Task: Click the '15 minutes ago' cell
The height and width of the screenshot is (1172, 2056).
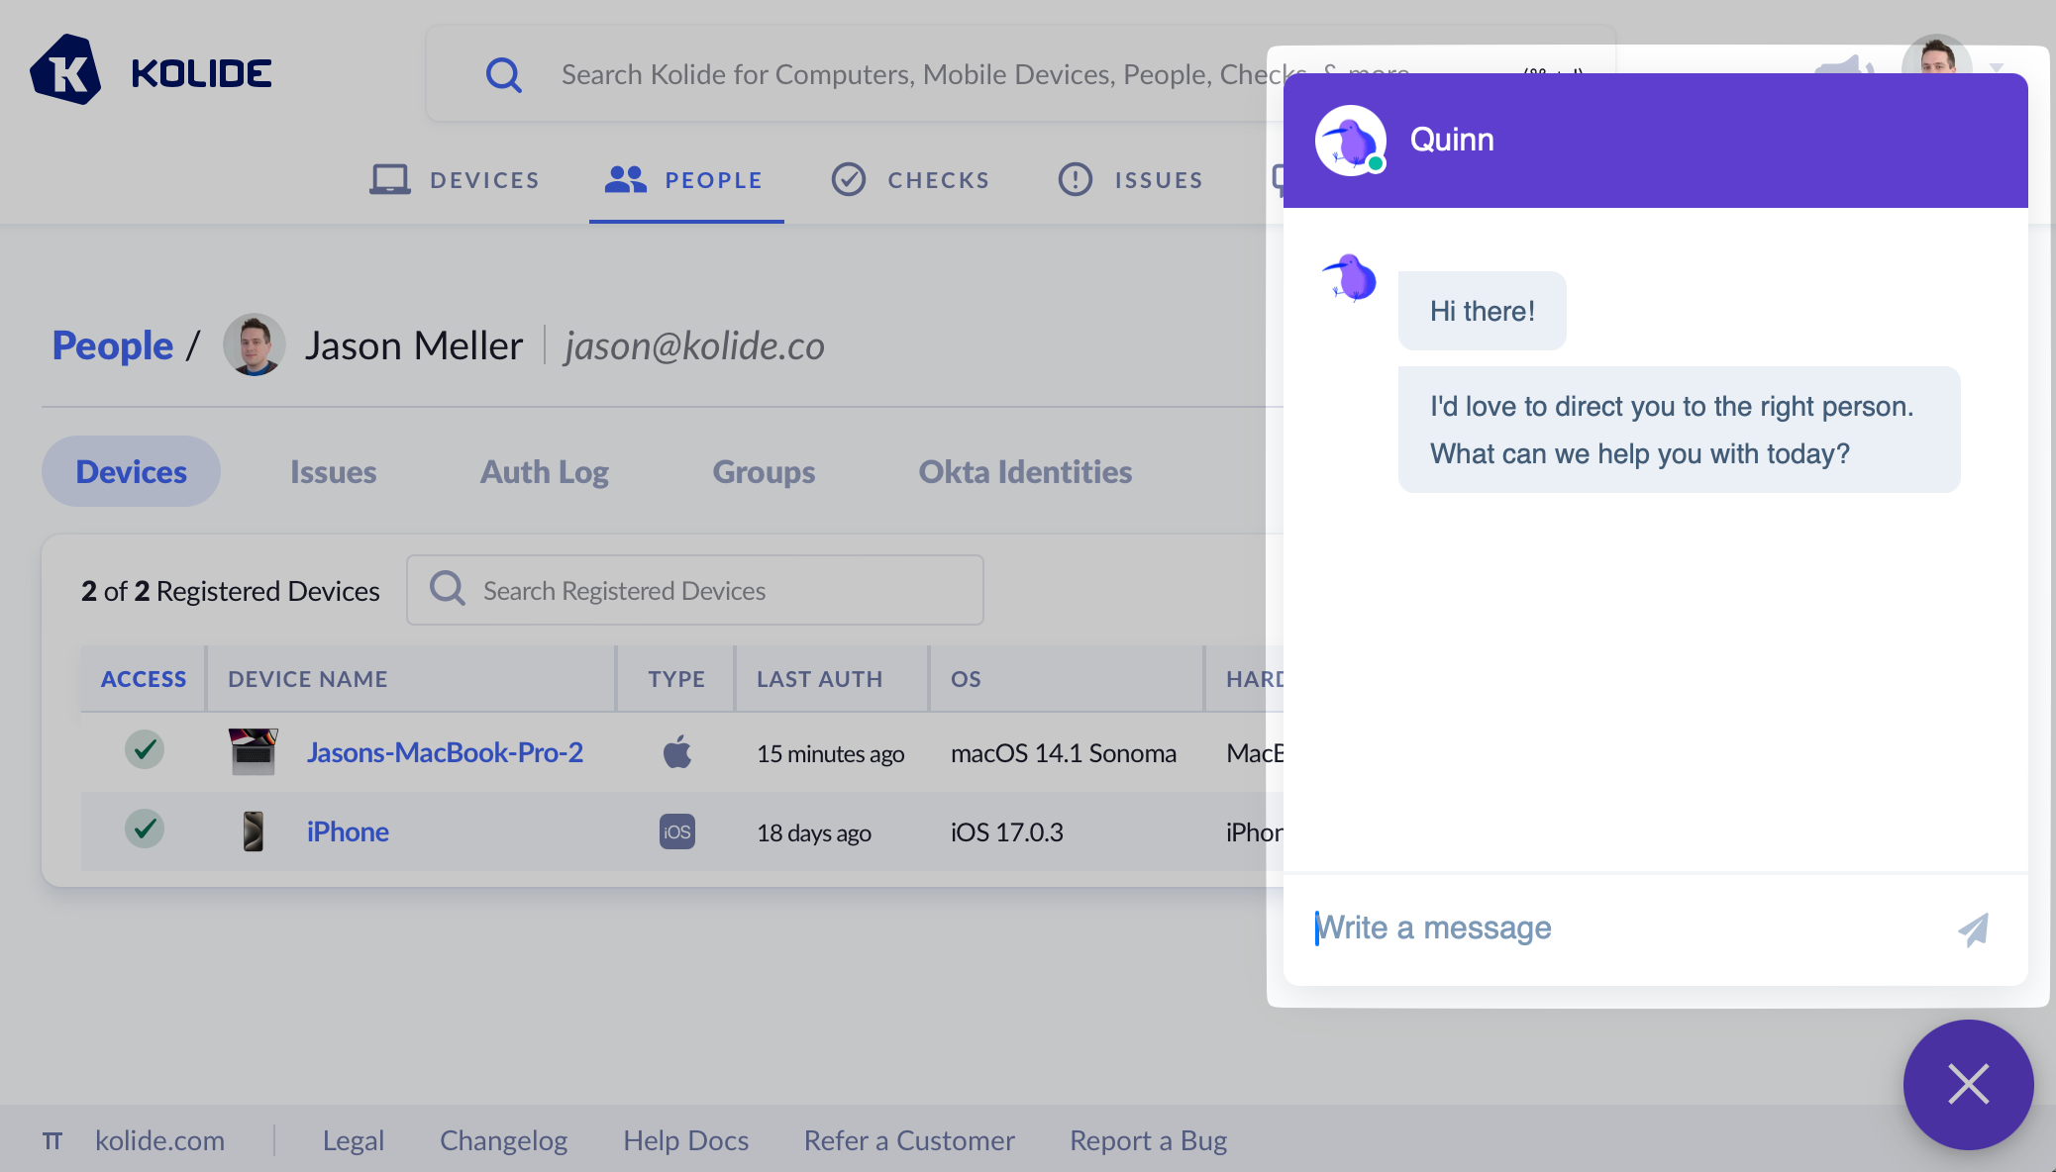Action: click(830, 753)
